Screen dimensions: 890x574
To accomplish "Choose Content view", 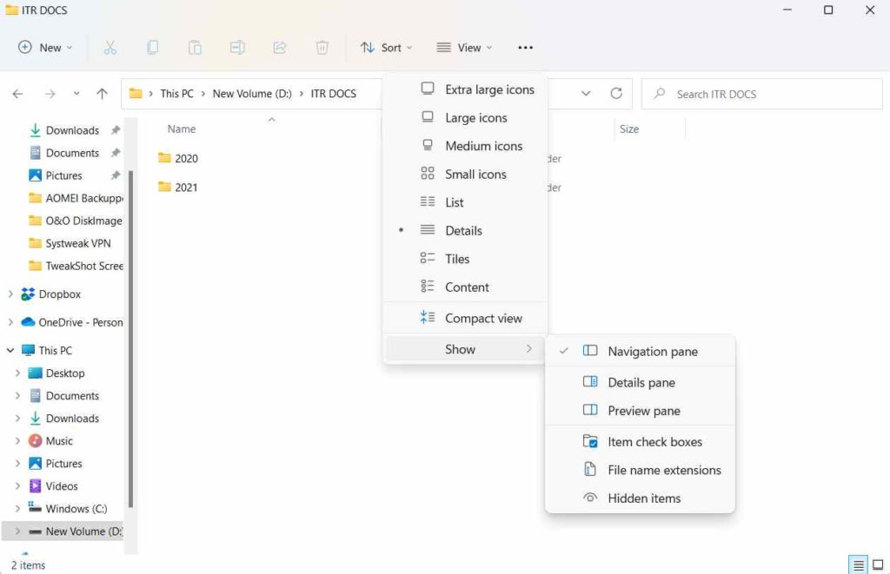I will (x=466, y=287).
